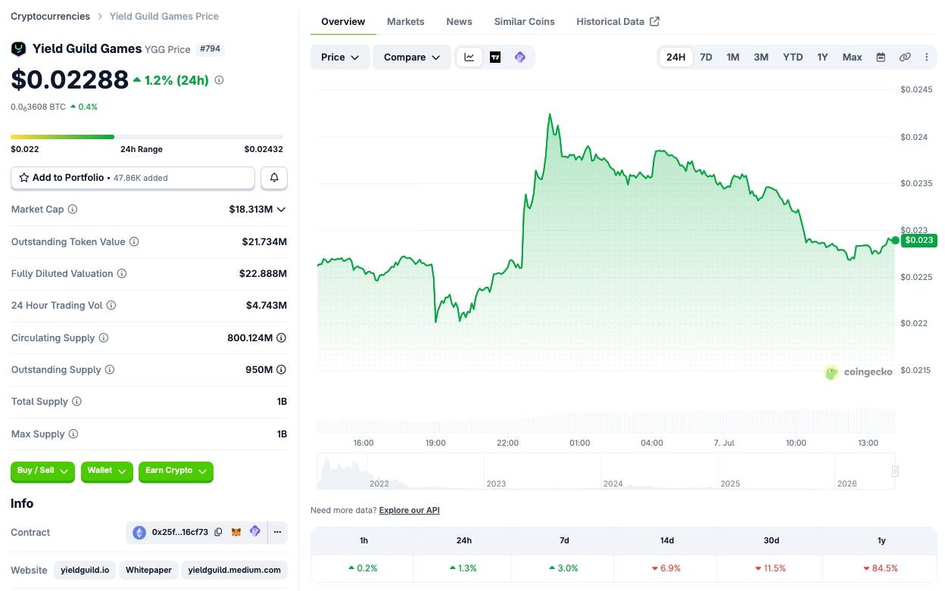Click the Ethereum logo in the Contract row

tap(139, 532)
